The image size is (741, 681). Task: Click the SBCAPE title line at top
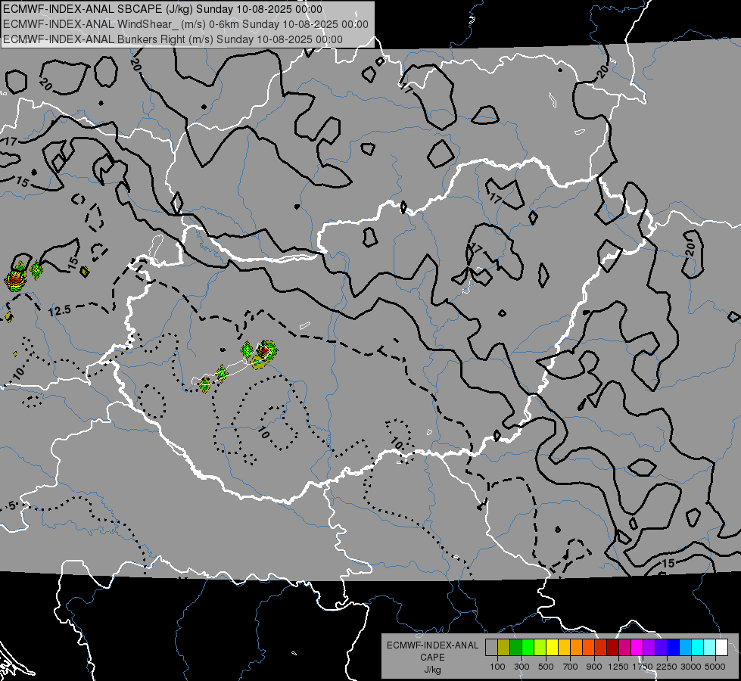click(163, 9)
